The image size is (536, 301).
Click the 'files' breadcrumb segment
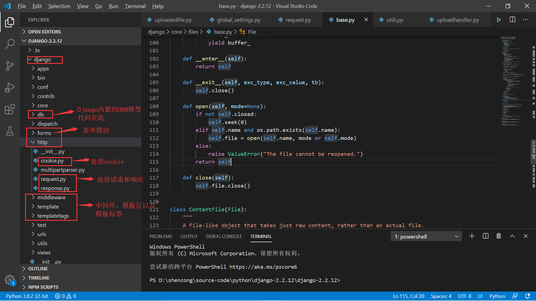193,32
